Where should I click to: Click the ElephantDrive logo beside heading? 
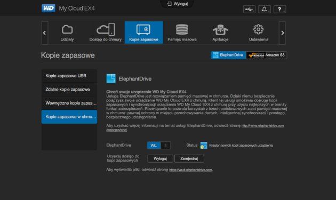111,79
